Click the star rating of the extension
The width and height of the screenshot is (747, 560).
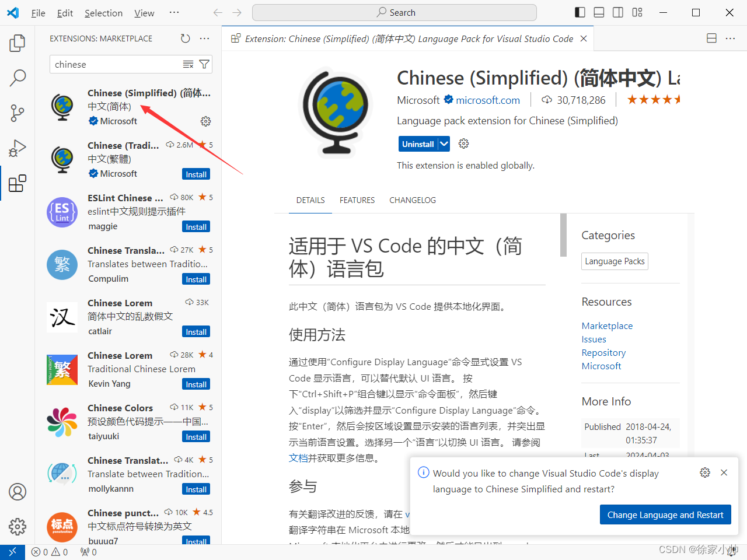click(x=654, y=100)
